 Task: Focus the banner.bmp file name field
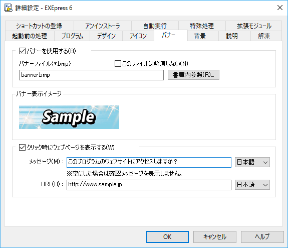(x=91, y=75)
